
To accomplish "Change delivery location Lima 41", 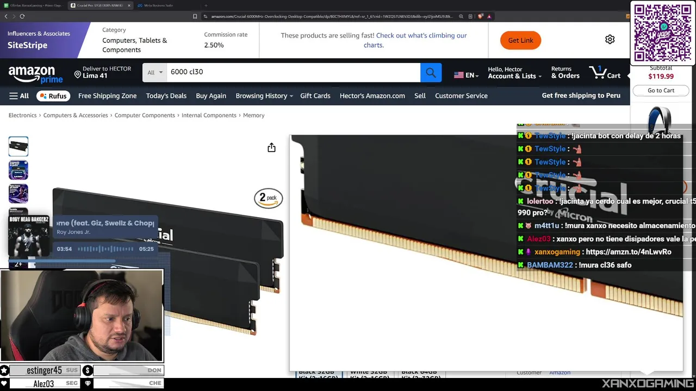I will [103, 72].
